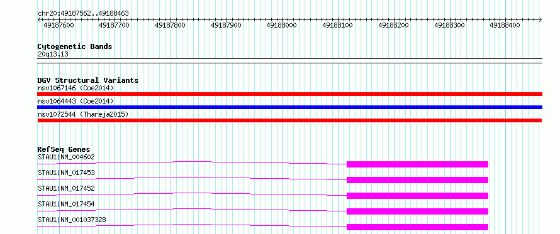Click the red bar for nsv1067146
This screenshot has height=234, width=560.
pos(289,94)
